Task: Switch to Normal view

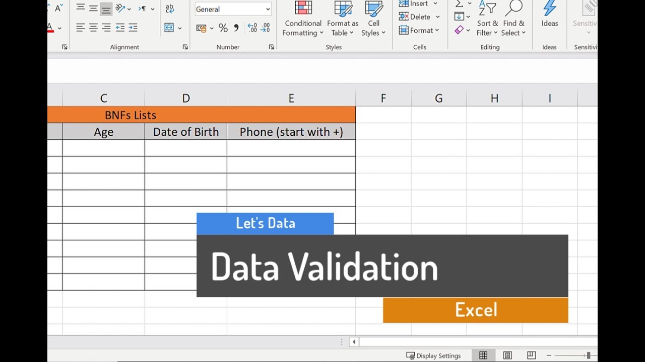Action: (x=483, y=355)
